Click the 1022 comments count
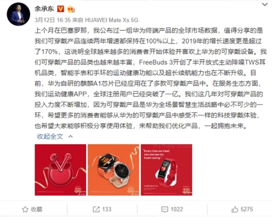 (177, 209)
